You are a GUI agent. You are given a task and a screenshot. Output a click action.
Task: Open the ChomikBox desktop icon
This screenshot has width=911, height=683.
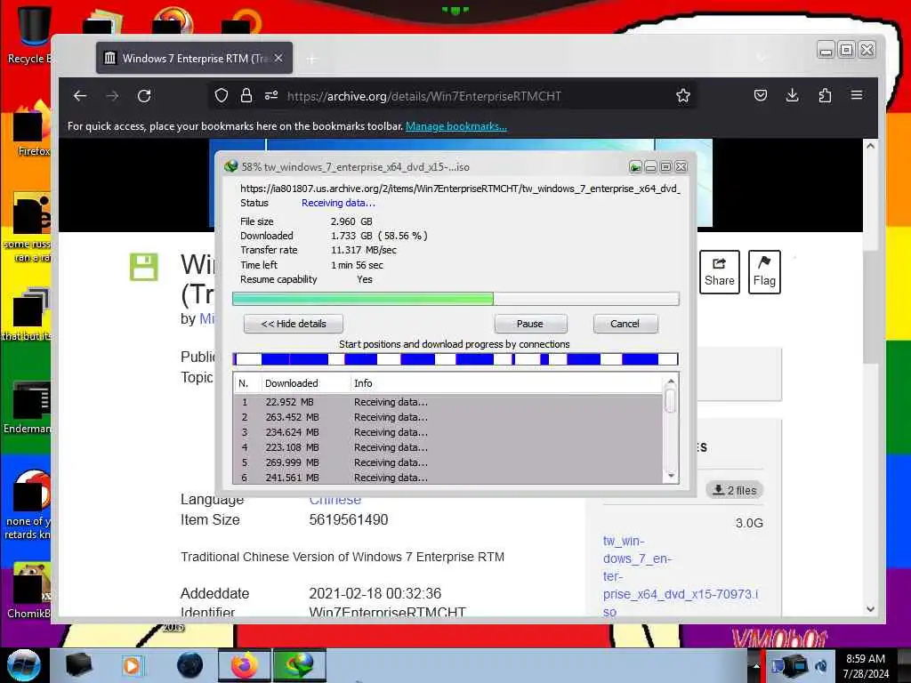[x=29, y=591]
